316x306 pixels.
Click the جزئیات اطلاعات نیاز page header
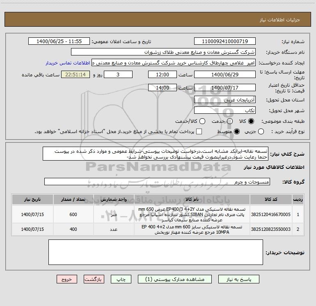[280, 20]
